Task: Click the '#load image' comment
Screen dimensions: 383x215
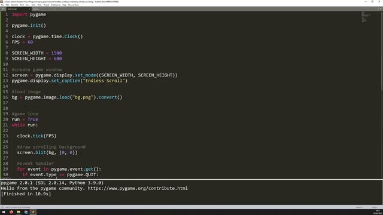Action: point(26,91)
